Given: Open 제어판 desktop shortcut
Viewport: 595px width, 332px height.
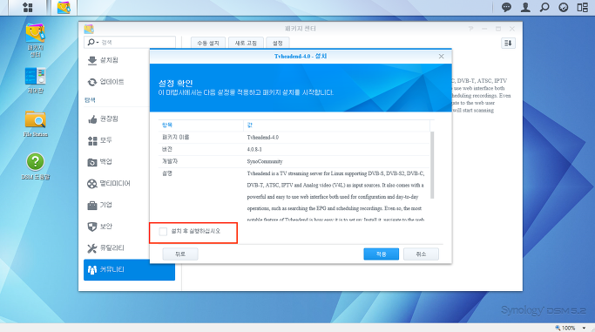Looking at the screenshot, I should click(36, 80).
